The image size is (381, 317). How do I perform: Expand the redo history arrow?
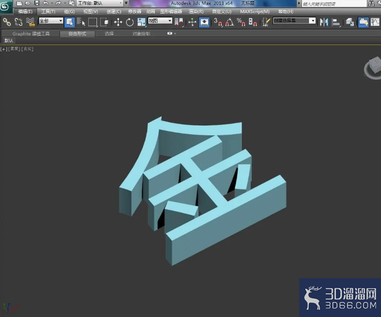tap(65, 3)
